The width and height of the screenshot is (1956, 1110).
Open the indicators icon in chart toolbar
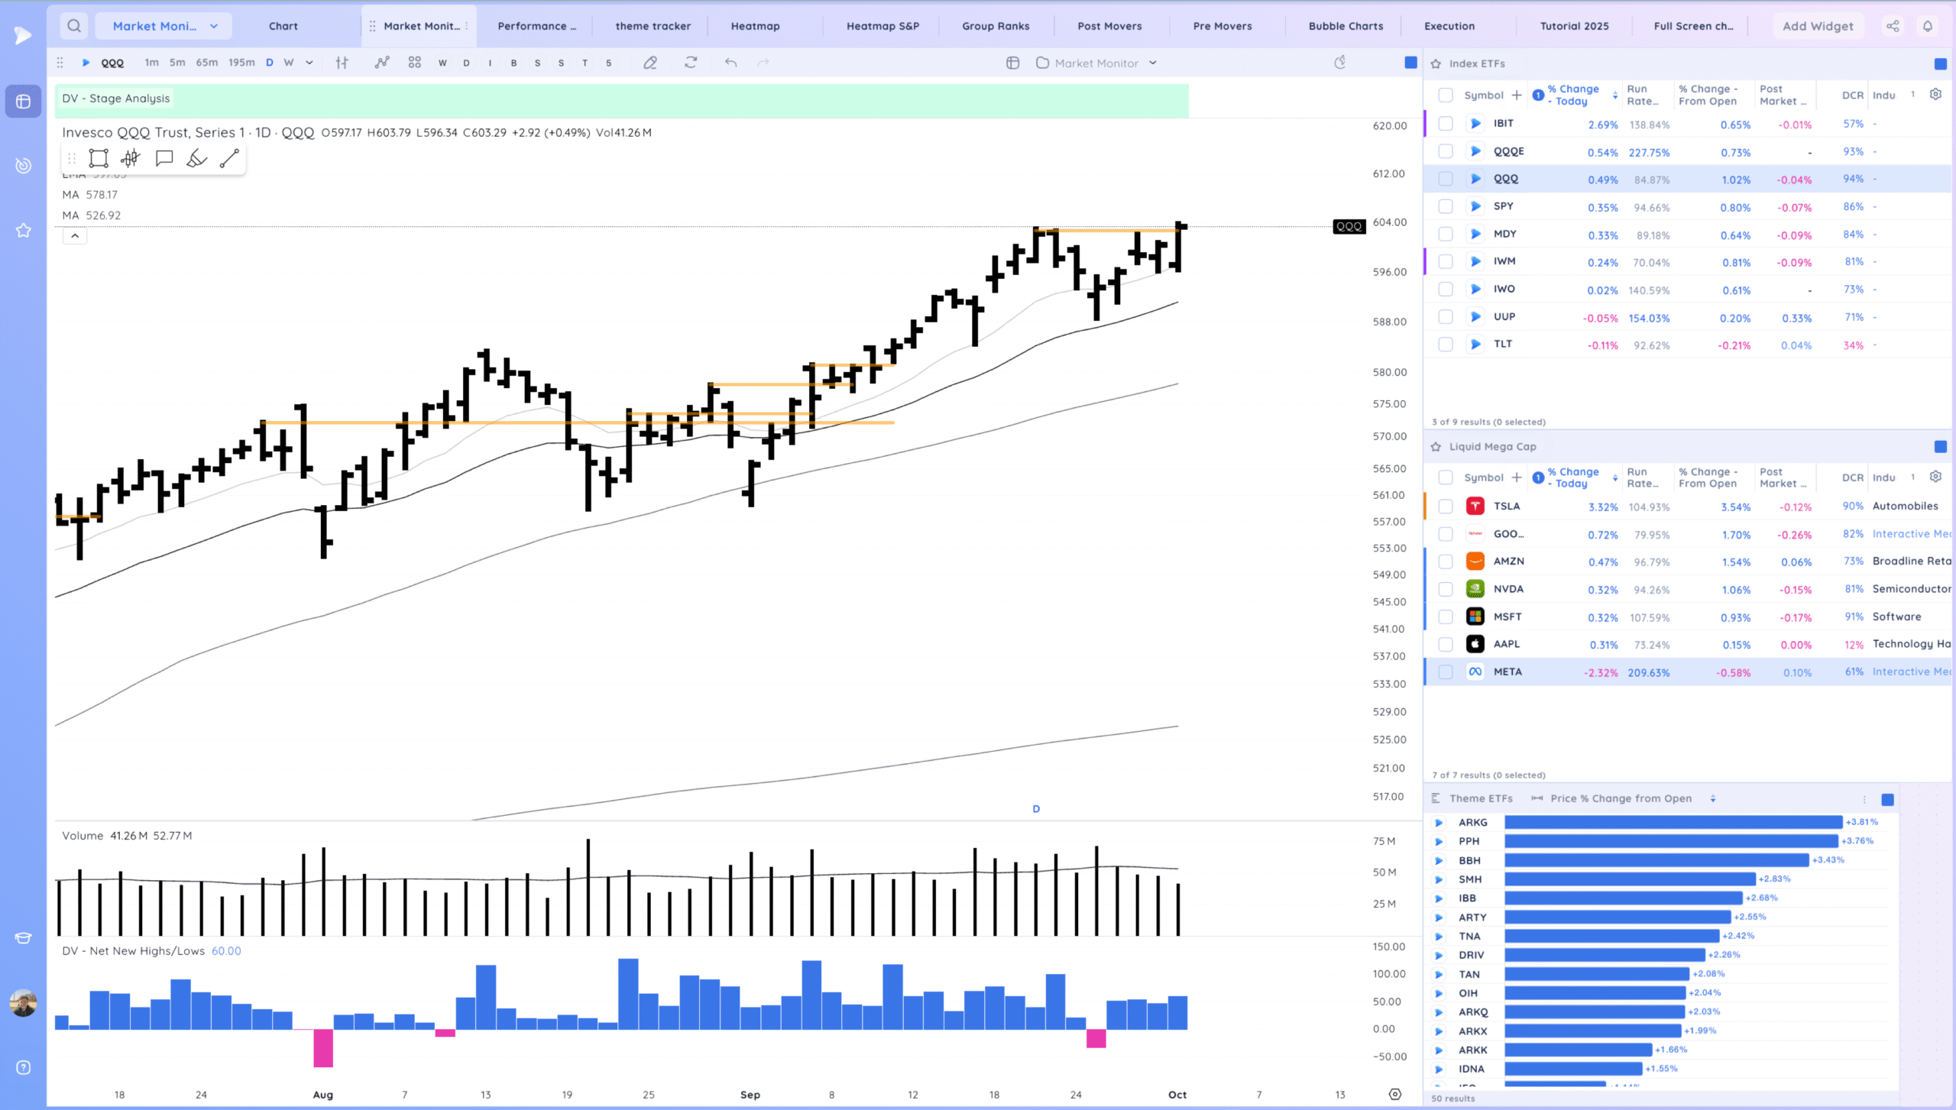click(382, 63)
